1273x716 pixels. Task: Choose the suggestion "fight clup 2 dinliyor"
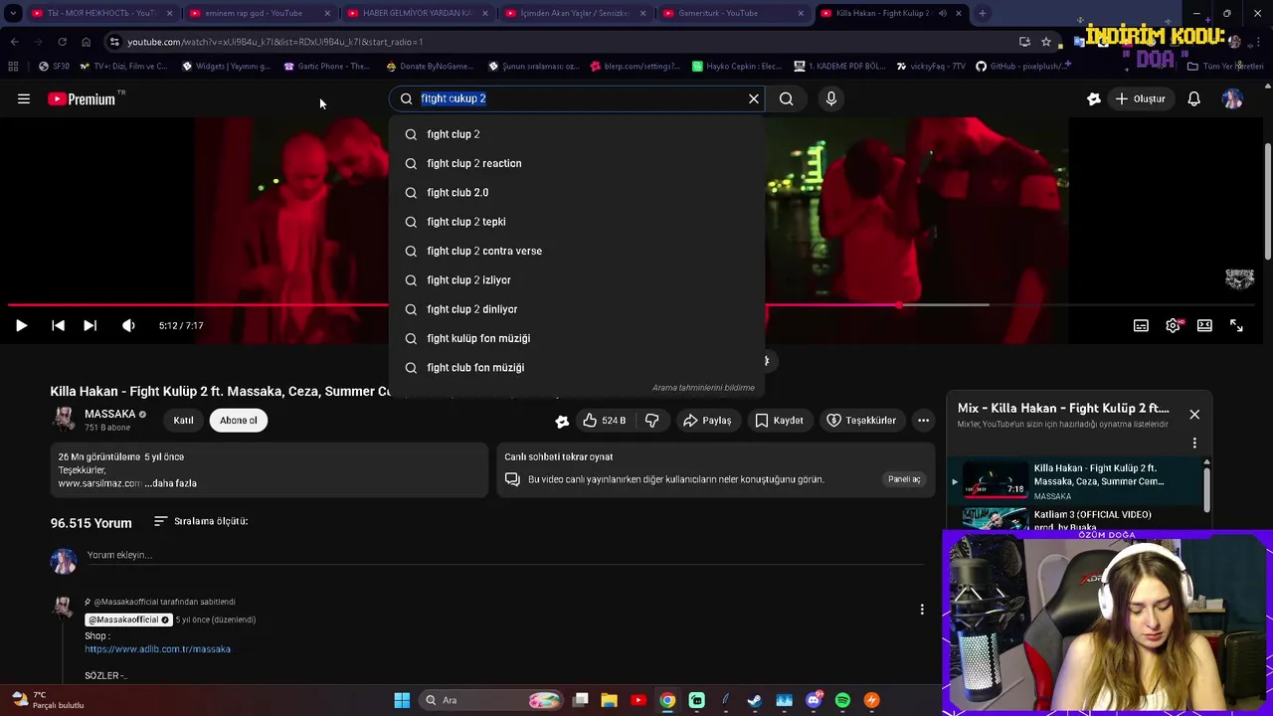point(577,309)
